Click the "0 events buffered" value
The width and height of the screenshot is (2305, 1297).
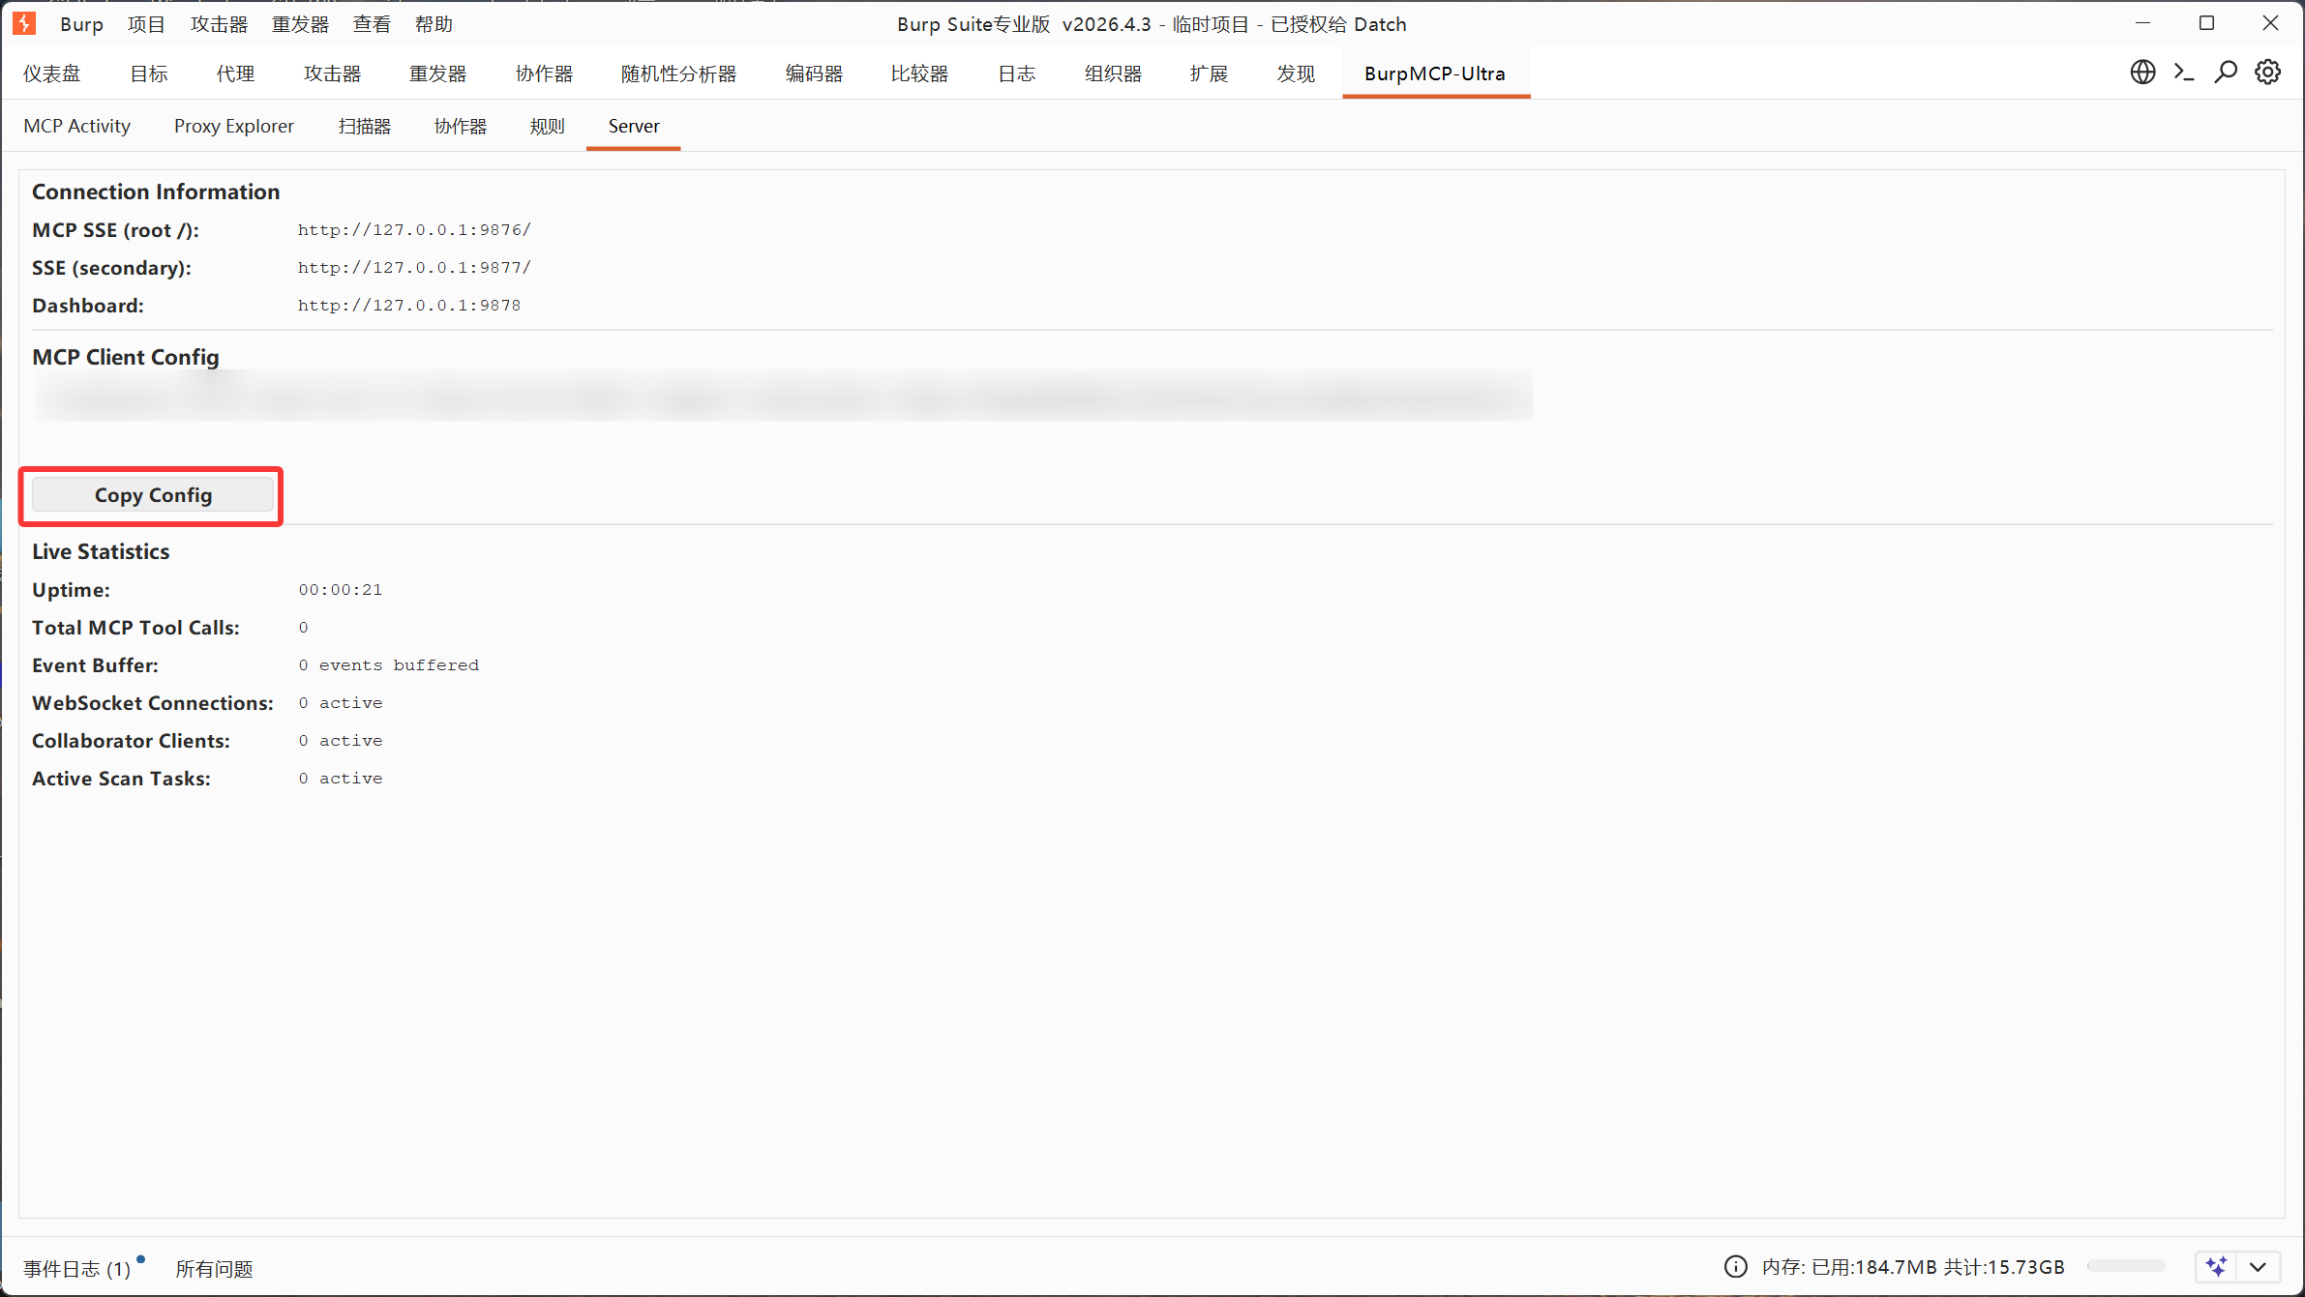pyautogui.click(x=389, y=665)
